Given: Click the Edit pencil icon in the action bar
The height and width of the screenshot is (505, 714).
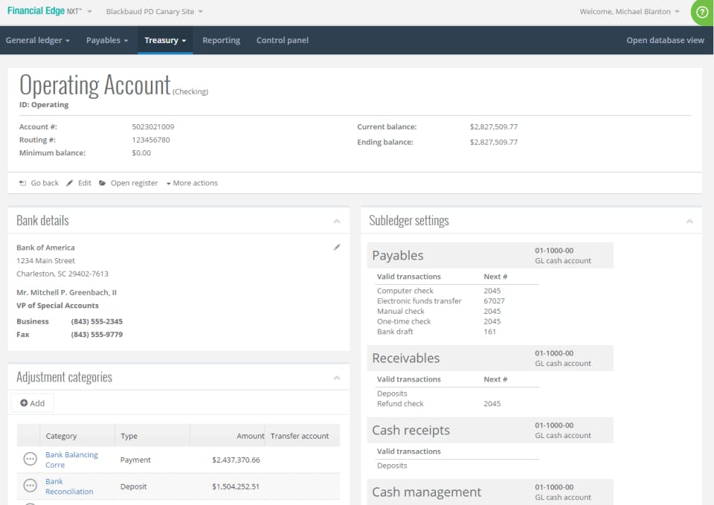Looking at the screenshot, I should (70, 183).
